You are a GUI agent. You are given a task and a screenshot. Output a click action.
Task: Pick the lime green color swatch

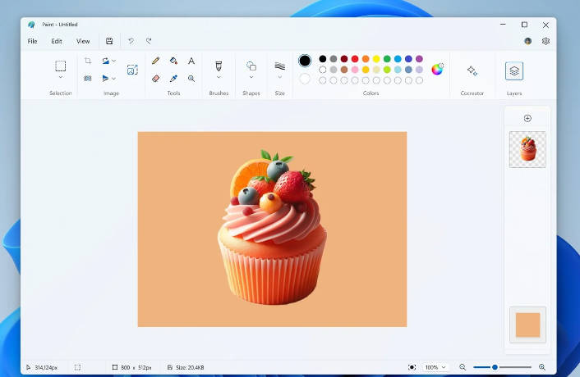coord(387,70)
